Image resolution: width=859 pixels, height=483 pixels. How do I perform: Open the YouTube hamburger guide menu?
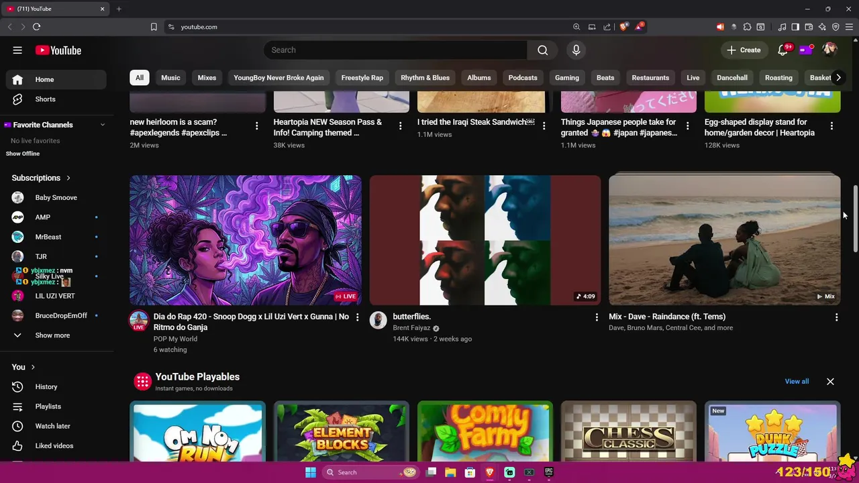(17, 50)
